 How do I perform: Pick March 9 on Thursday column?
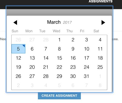tap(73, 49)
